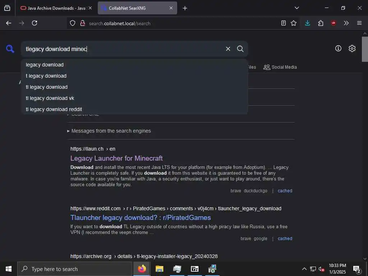Choose suggestion 'tl legacy download'
The height and width of the screenshot is (276, 368).
click(134, 87)
